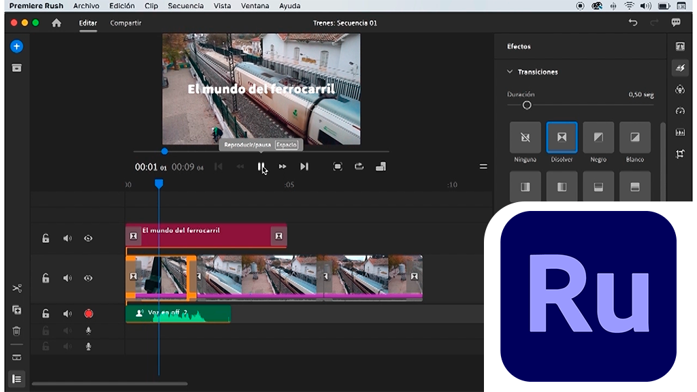Click the blue add media plus button
Screen dimensions: 697x392
tap(17, 46)
